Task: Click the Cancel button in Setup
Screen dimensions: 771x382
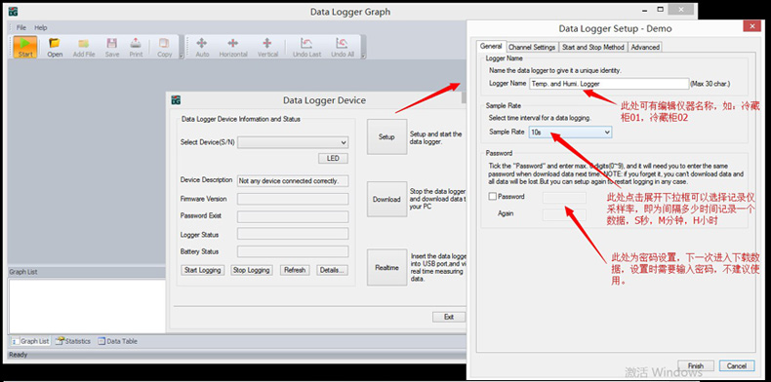Action: [736, 365]
